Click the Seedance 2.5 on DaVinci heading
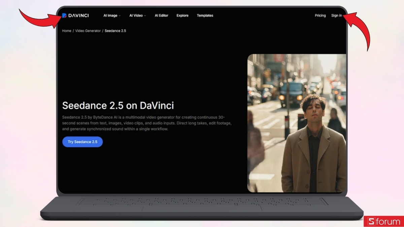This screenshot has width=404, height=227. click(x=118, y=105)
